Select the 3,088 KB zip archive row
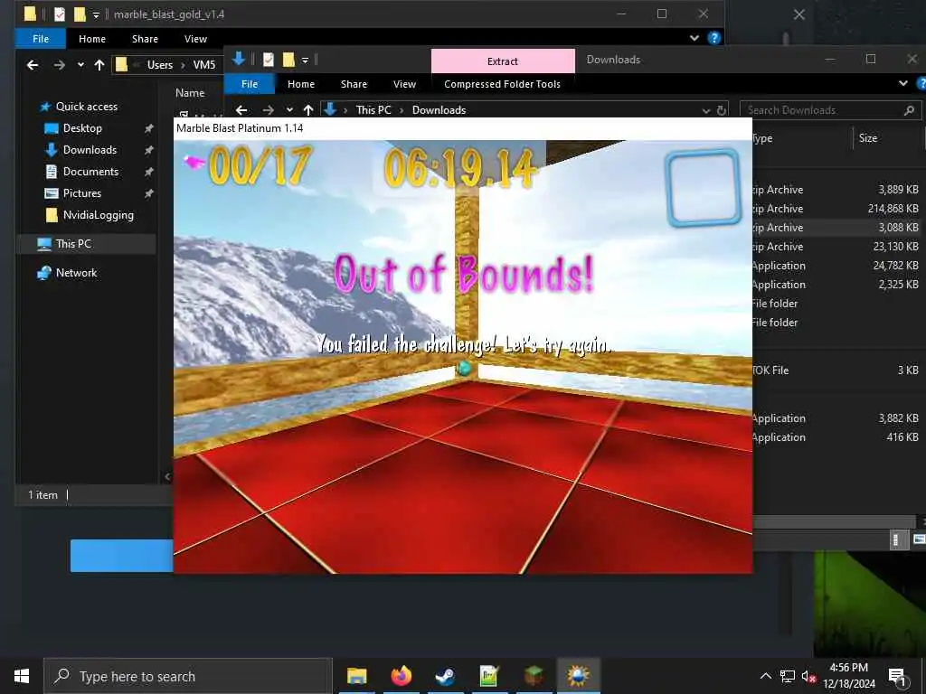The image size is (926, 694). coord(836,228)
